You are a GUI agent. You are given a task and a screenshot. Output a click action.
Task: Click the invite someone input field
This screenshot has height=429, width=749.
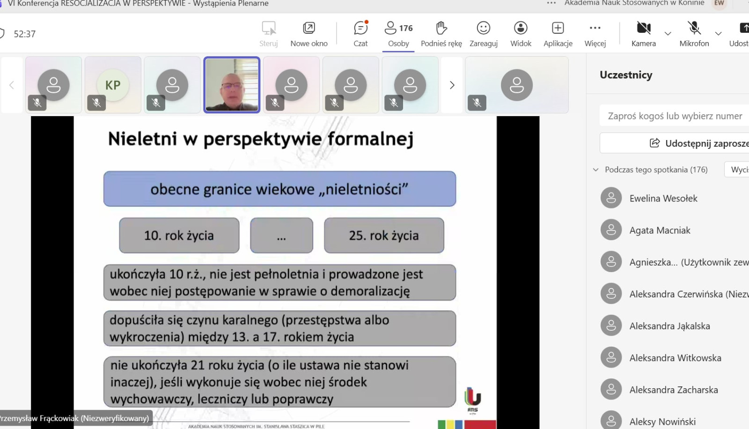click(x=674, y=116)
